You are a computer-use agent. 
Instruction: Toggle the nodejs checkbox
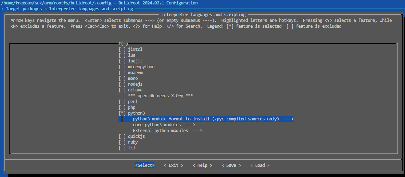click(122, 84)
